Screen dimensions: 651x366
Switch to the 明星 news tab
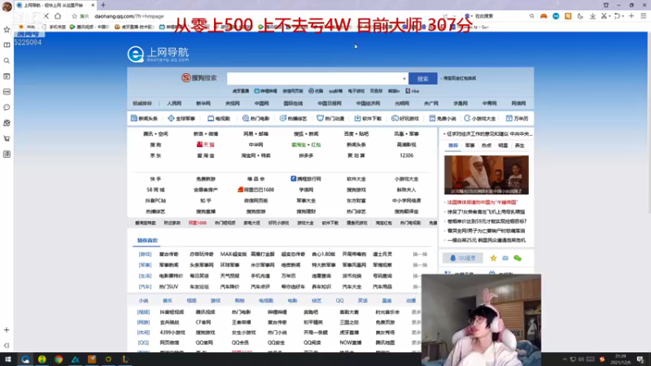503,146
